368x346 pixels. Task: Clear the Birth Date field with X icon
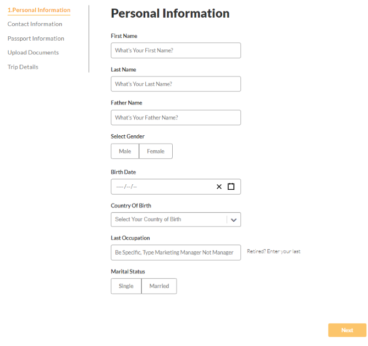[x=219, y=186]
